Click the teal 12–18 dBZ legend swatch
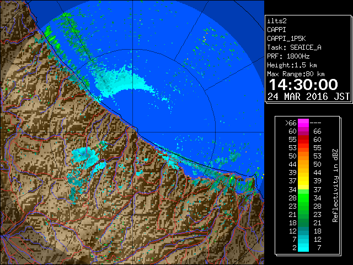 (303, 231)
